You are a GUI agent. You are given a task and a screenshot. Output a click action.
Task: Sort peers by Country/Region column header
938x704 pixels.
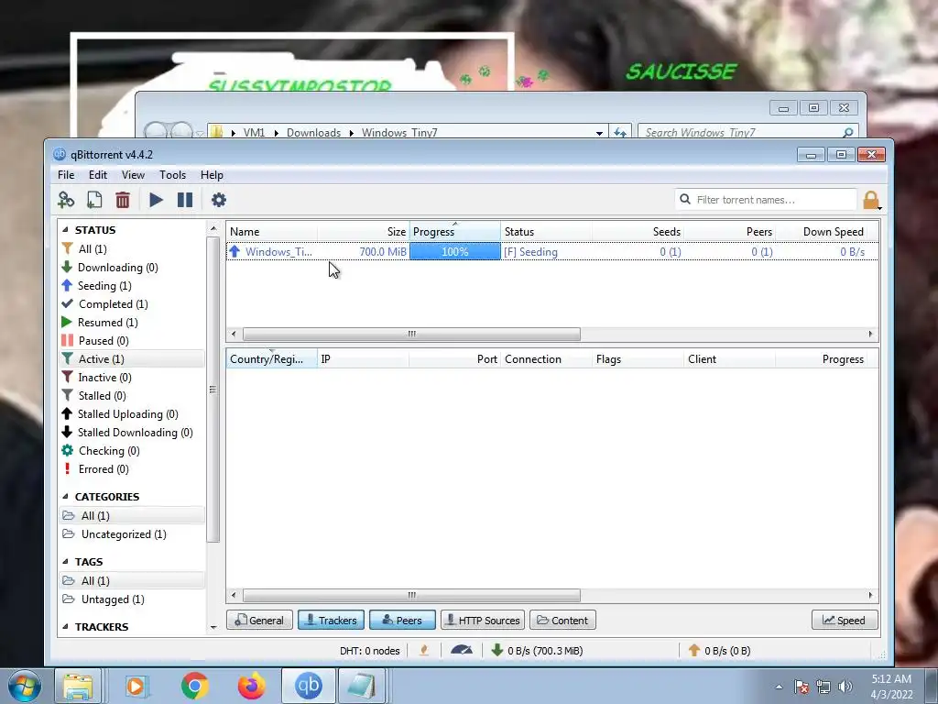271,359
